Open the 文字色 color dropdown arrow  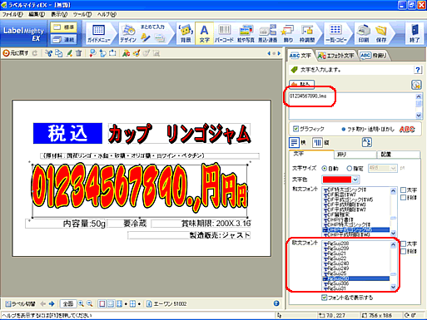pyautogui.click(x=355, y=180)
